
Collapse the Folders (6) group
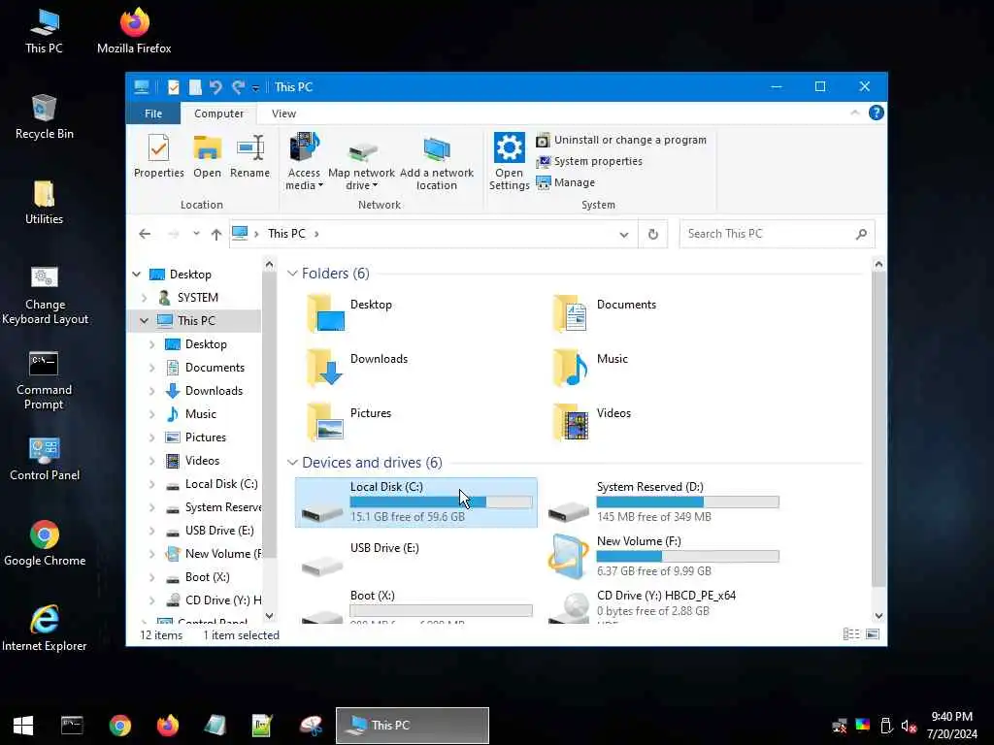[x=292, y=273]
